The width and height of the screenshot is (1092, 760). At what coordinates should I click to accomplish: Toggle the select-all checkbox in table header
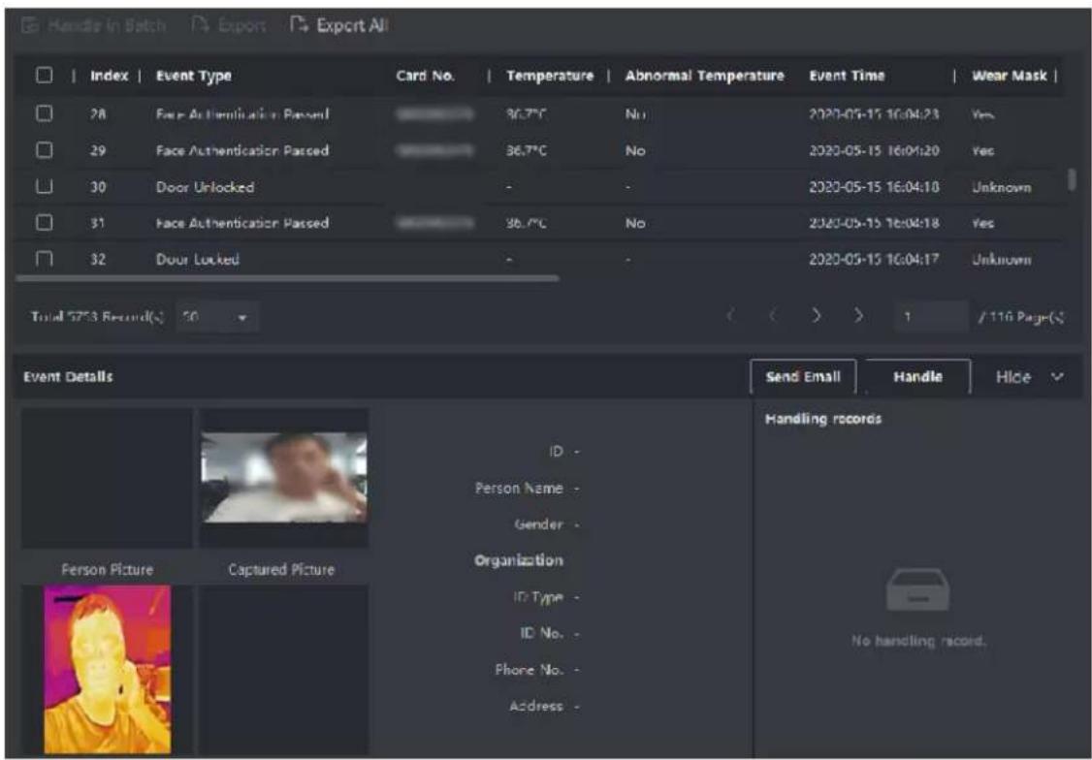44,76
